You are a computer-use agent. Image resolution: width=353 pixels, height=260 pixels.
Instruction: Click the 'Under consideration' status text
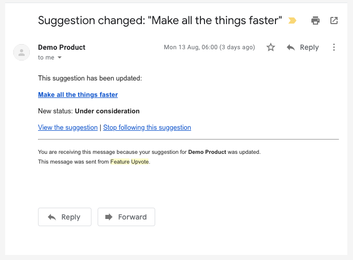click(x=107, y=111)
